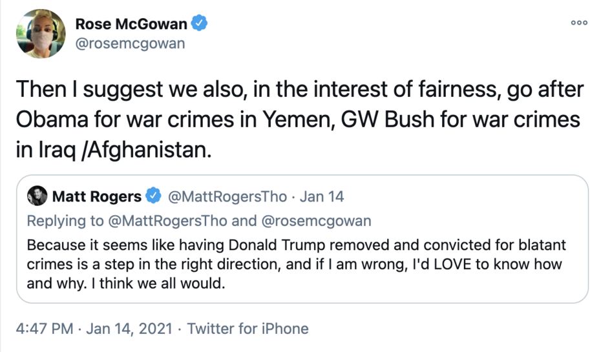Click @MattRogersTho in the Replying to line
Image resolution: width=601 pixels, height=352 pixels.
pos(167,221)
